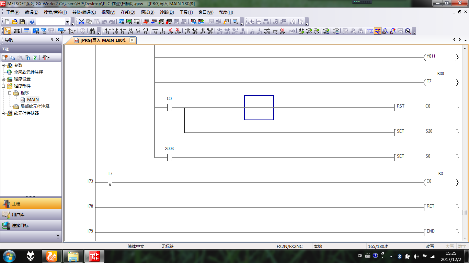The height and width of the screenshot is (263, 469).
Task: Collapse the 程序部件 tree node
Action: 3,86
